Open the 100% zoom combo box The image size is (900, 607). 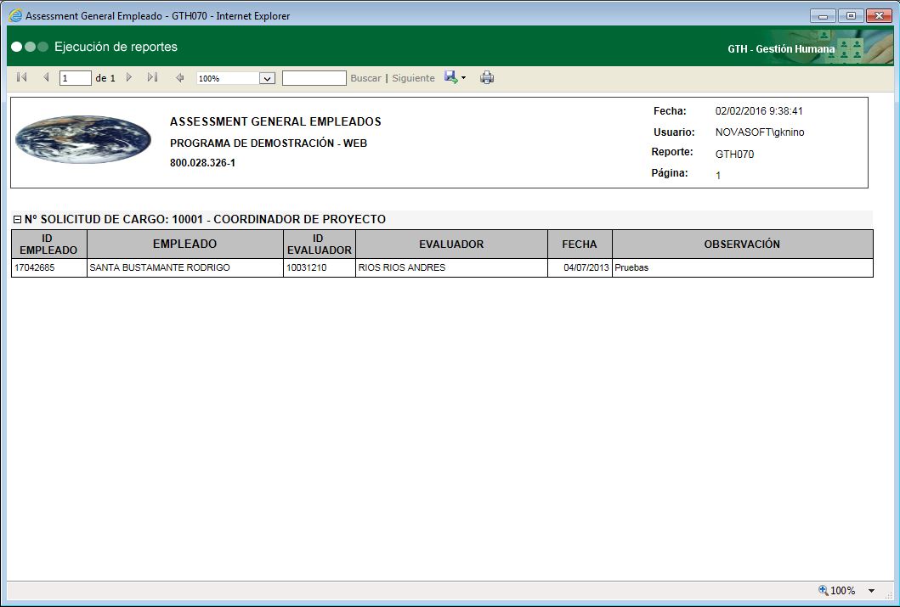(267, 78)
